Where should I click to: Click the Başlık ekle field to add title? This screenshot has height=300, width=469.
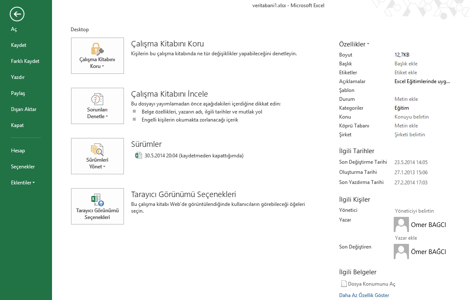tap(406, 64)
